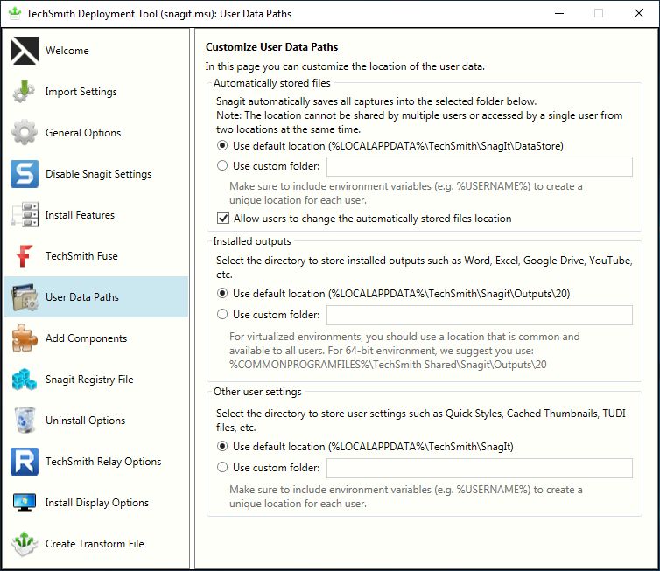The width and height of the screenshot is (660, 571).
Task: Click the Welcome page icon
Action: click(25, 51)
